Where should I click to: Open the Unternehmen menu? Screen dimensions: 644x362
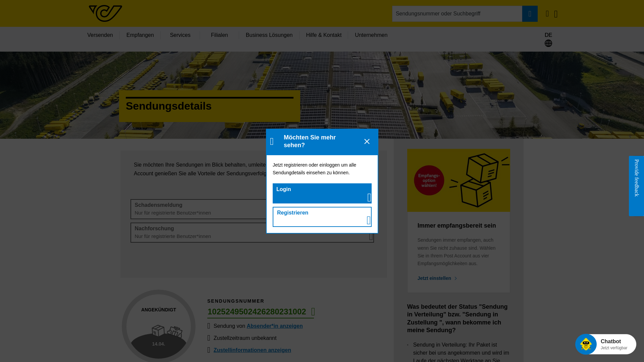pos(371,35)
